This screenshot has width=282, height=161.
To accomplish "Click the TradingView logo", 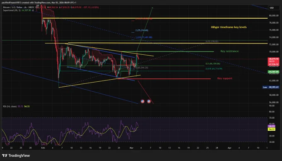I will [x=16, y=156].
